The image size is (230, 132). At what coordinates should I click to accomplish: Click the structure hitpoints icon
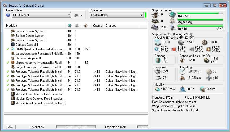205,42
